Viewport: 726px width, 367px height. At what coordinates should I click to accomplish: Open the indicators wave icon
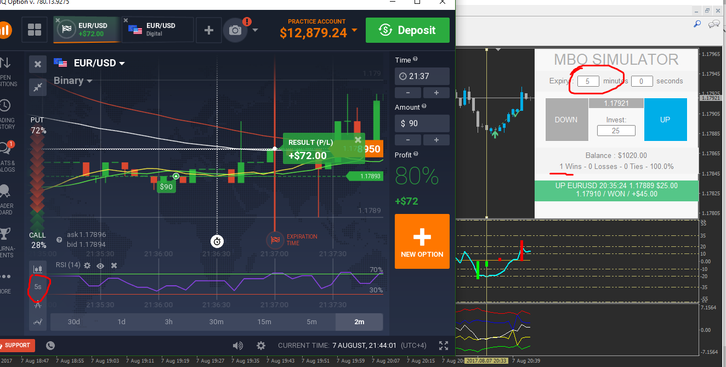(37, 323)
